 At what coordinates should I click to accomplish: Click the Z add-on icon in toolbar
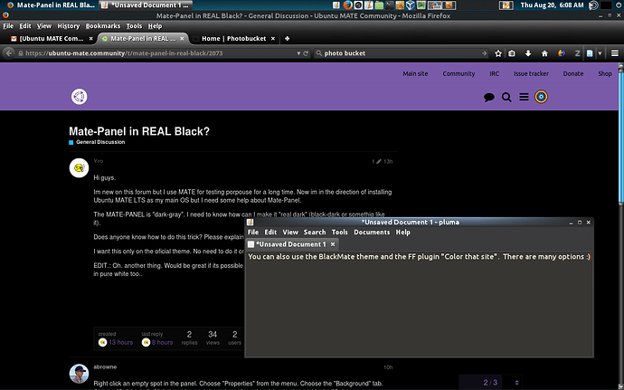point(577,53)
